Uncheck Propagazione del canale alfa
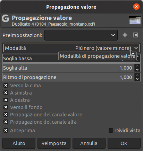143x151 pixels. (x=6, y=122)
